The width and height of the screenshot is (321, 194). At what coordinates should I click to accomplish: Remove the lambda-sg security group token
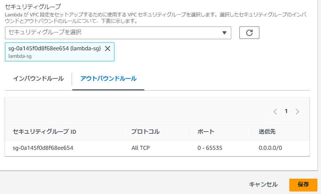pyautogui.click(x=108, y=48)
